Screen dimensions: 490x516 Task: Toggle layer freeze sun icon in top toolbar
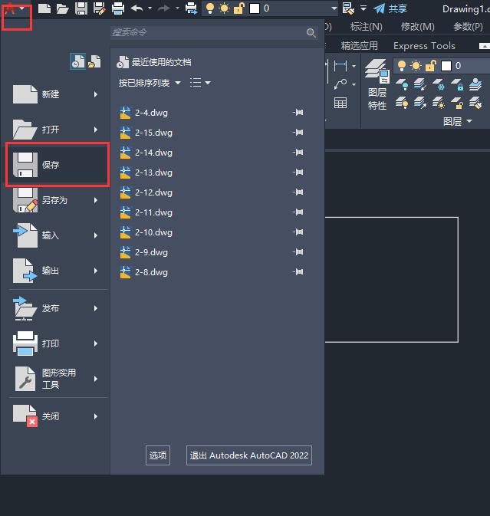[224, 8]
